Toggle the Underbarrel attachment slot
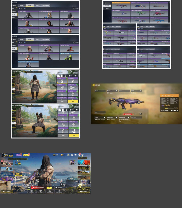The height and width of the screenshot is (208, 182). (x=112, y=118)
